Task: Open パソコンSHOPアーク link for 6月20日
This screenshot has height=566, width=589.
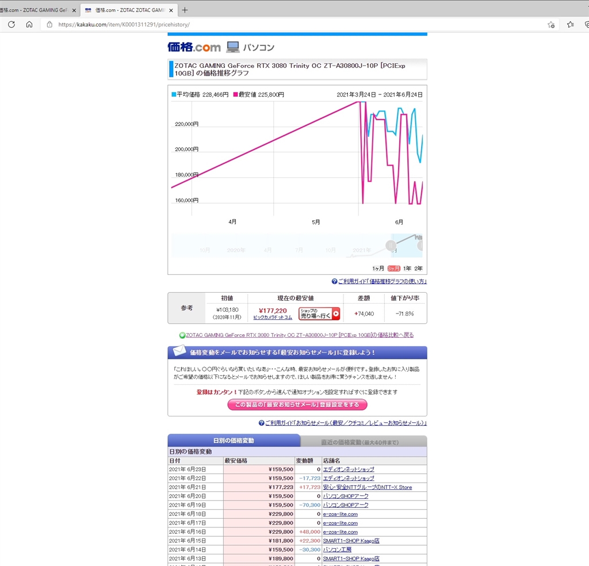Action: 346,496
